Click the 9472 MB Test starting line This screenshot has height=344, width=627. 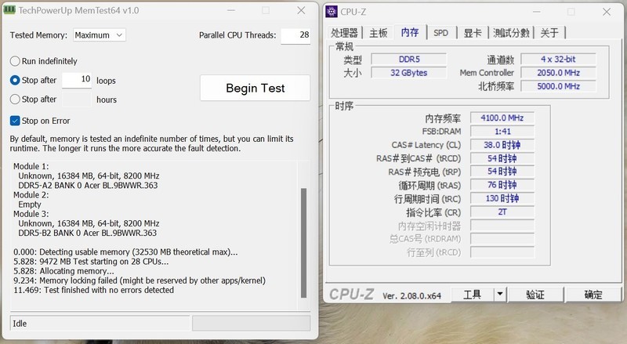(x=91, y=262)
